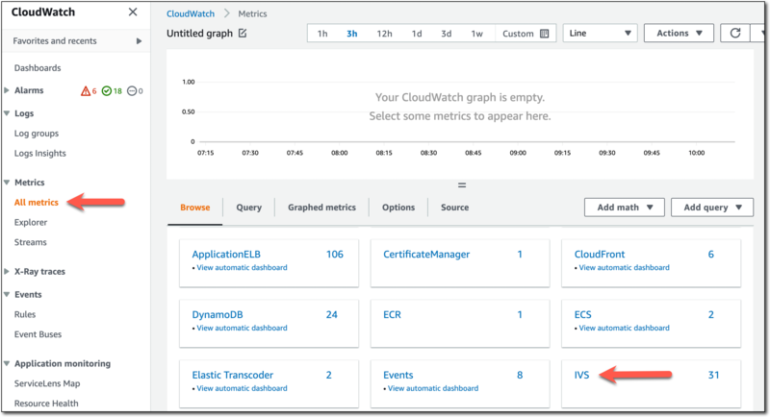Go to Dashboards in sidebar

point(38,68)
